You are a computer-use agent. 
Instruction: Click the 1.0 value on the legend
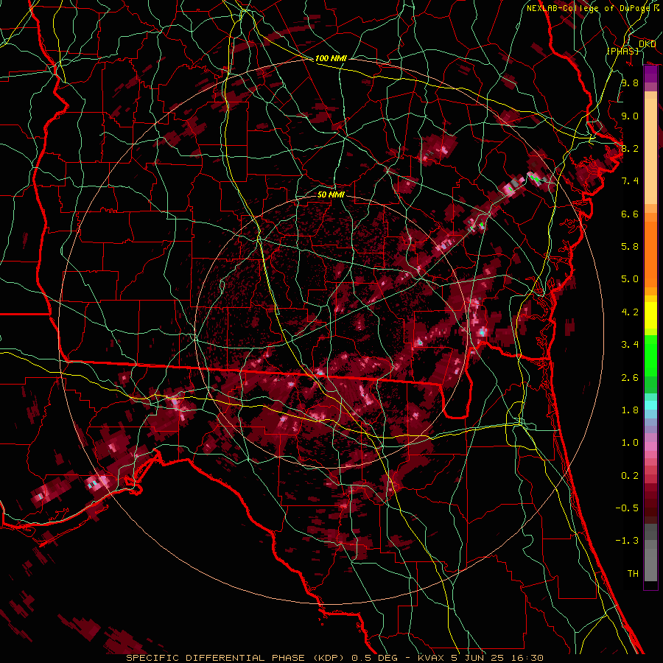[630, 443]
